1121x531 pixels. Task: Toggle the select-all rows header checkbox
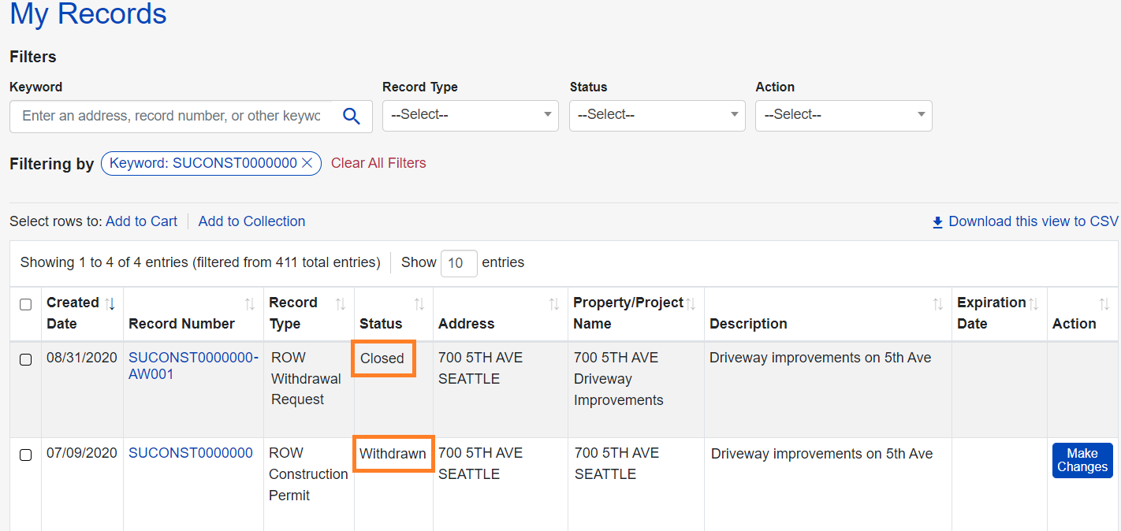point(25,304)
